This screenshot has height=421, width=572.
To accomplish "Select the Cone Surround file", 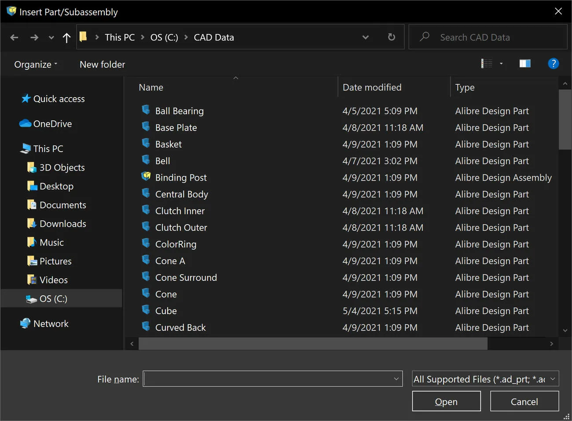I will point(186,278).
